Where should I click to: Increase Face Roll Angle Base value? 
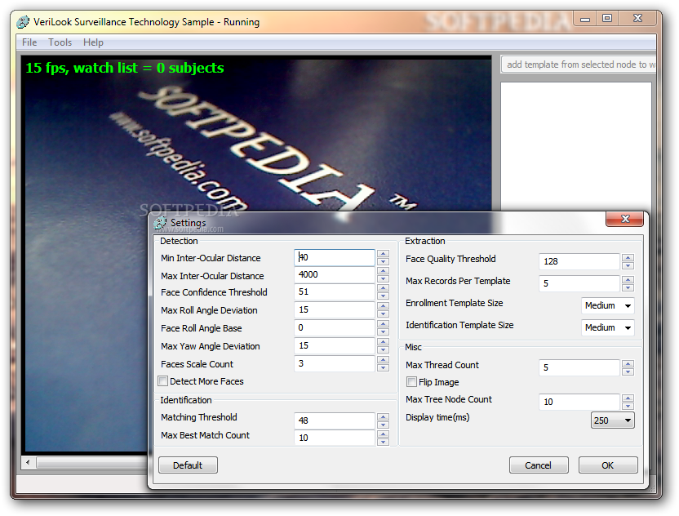click(383, 324)
